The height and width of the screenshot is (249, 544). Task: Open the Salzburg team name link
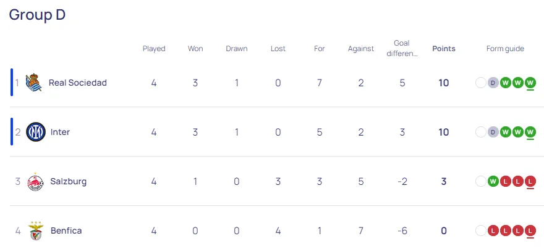click(69, 181)
